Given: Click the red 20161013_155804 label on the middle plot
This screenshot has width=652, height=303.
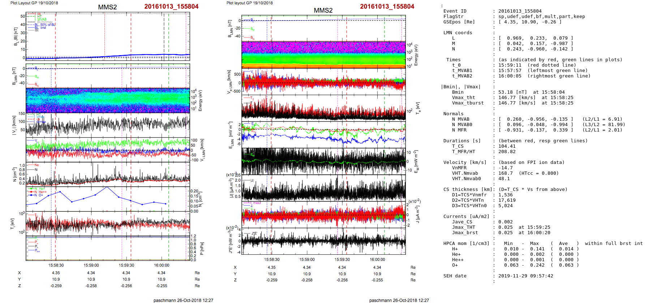Looking at the screenshot, I should pos(387,6).
